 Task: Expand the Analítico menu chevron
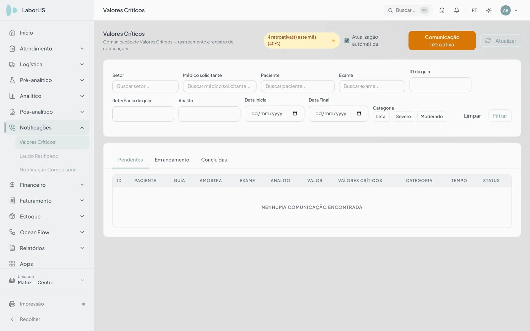[82, 96]
